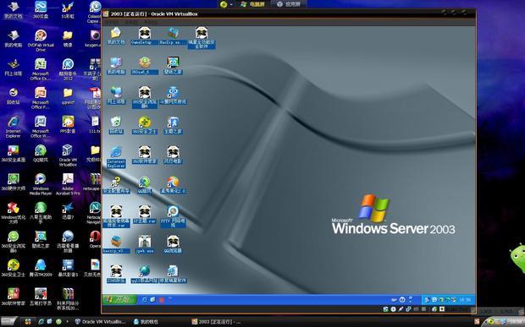525x327 pixels.
Task: Open 应用屏 tab in top floating bar
Action: [x=289, y=4]
